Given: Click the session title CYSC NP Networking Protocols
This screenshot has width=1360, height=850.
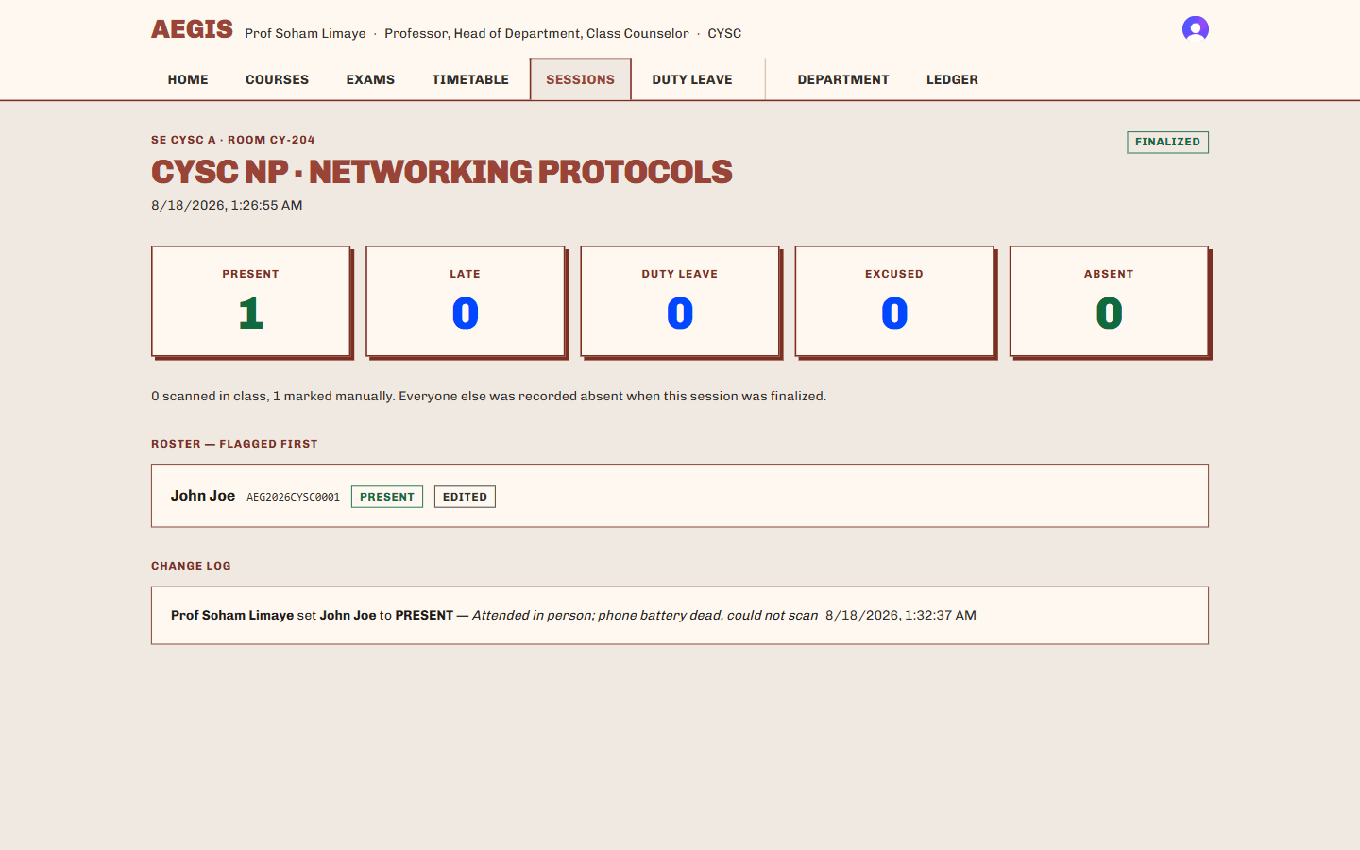Looking at the screenshot, I should tap(442, 172).
